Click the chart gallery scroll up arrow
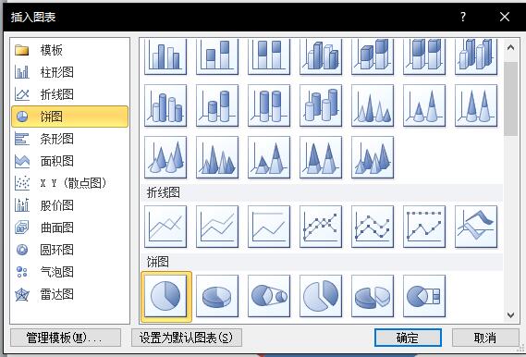526x357 pixels. [x=510, y=48]
